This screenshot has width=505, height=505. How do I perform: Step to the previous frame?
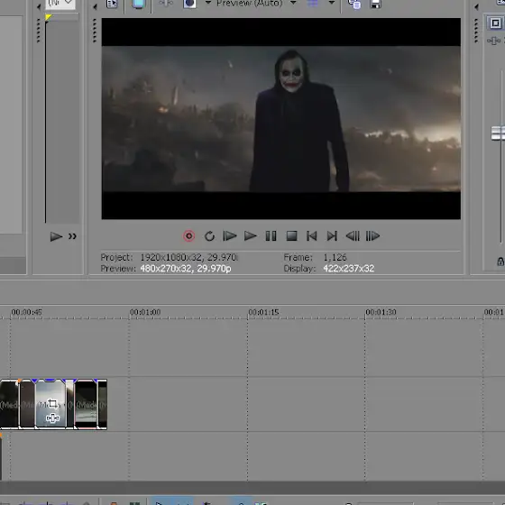pyautogui.click(x=353, y=236)
